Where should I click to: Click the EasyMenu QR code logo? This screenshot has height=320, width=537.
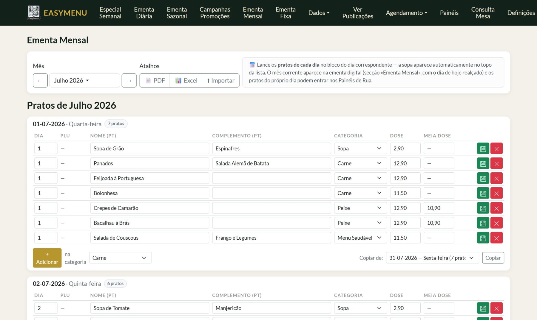34,13
